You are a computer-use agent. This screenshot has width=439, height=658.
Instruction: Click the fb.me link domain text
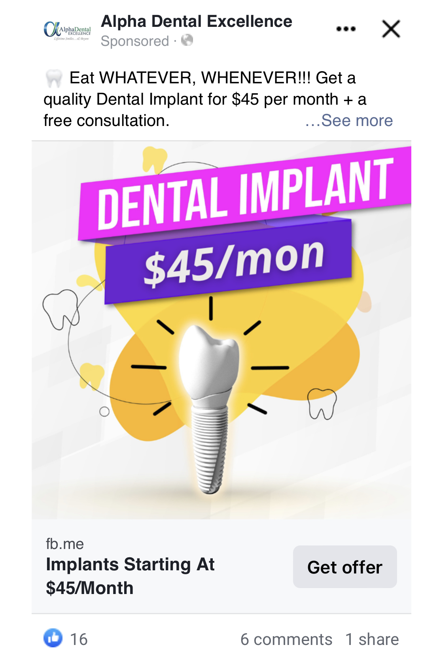coord(65,544)
